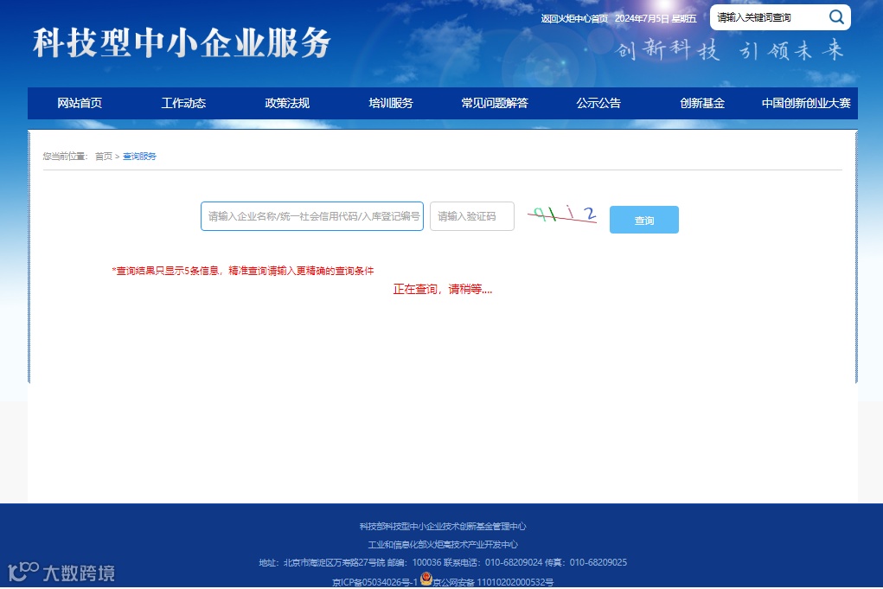Image resolution: width=883 pixels, height=589 pixels.
Task: Open 京ICP备05034026号-1 footer link
Action: (x=375, y=582)
